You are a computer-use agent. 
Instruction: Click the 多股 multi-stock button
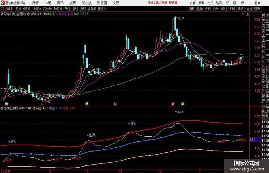[x=208, y=9]
